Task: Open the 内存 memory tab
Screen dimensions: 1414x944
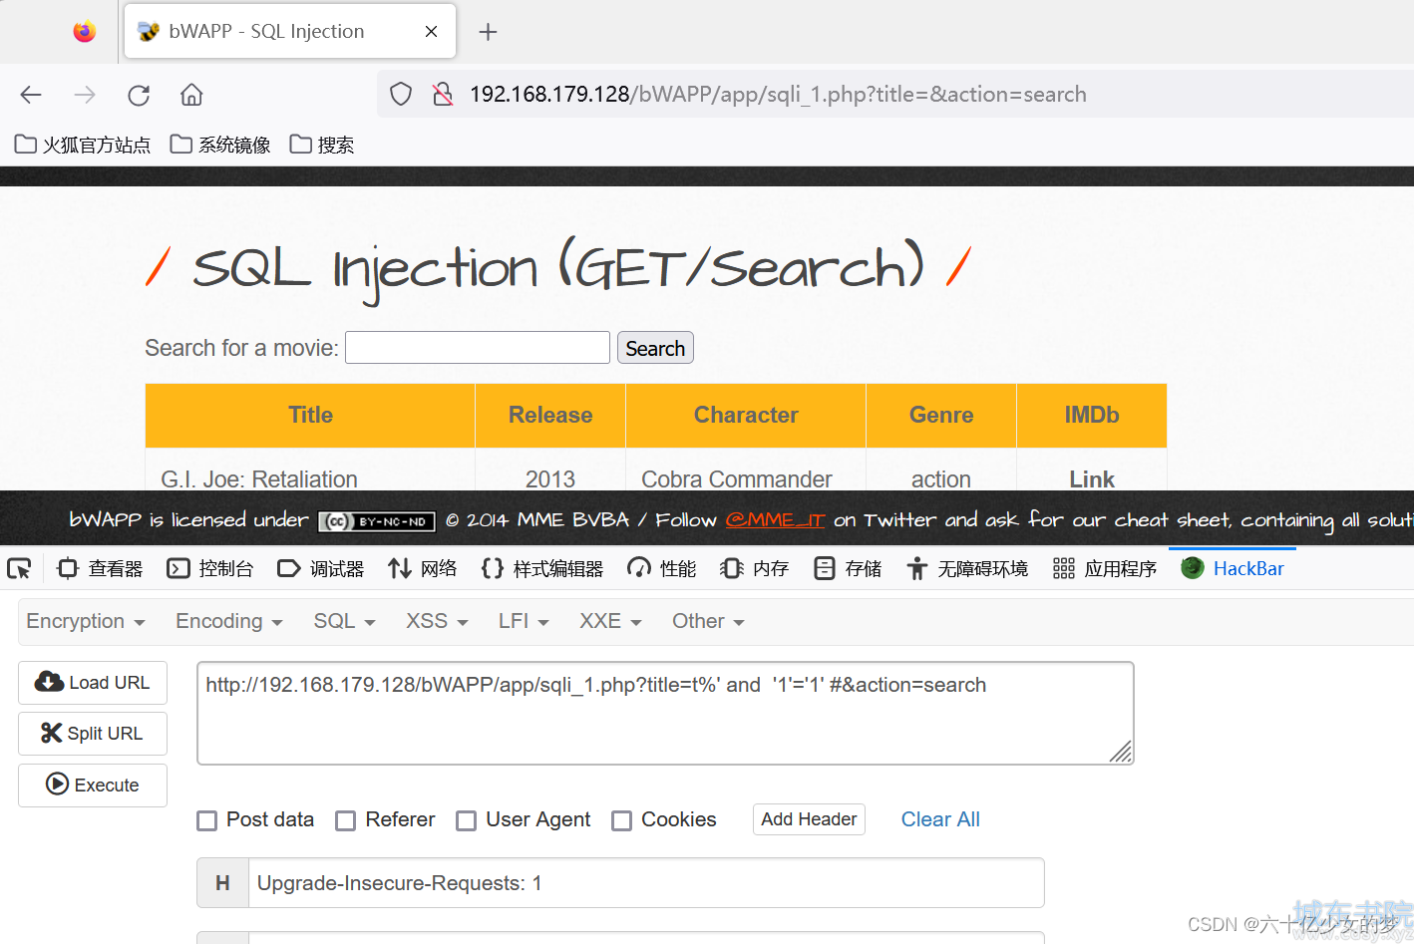Action: 754,568
